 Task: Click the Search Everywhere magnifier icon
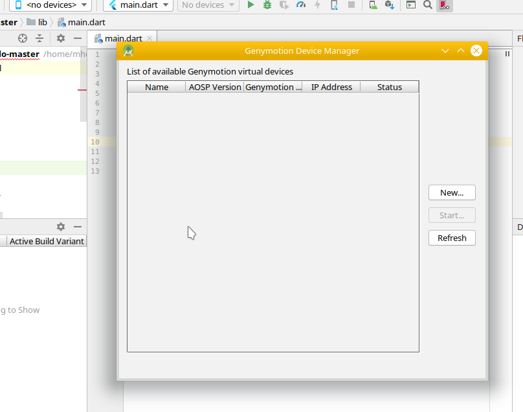click(x=428, y=5)
